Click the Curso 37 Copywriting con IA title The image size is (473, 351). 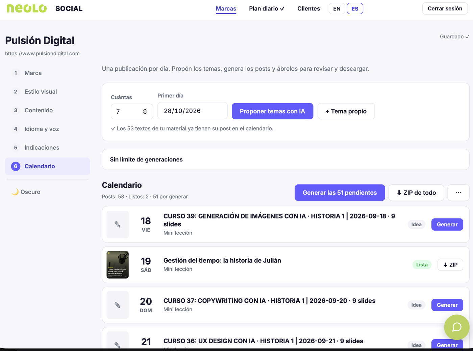tap(269, 301)
